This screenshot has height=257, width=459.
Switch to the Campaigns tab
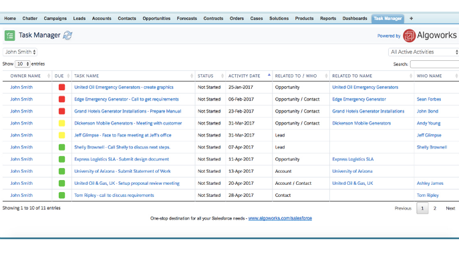click(55, 19)
